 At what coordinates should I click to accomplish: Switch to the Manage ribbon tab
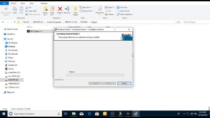pos(44,3)
